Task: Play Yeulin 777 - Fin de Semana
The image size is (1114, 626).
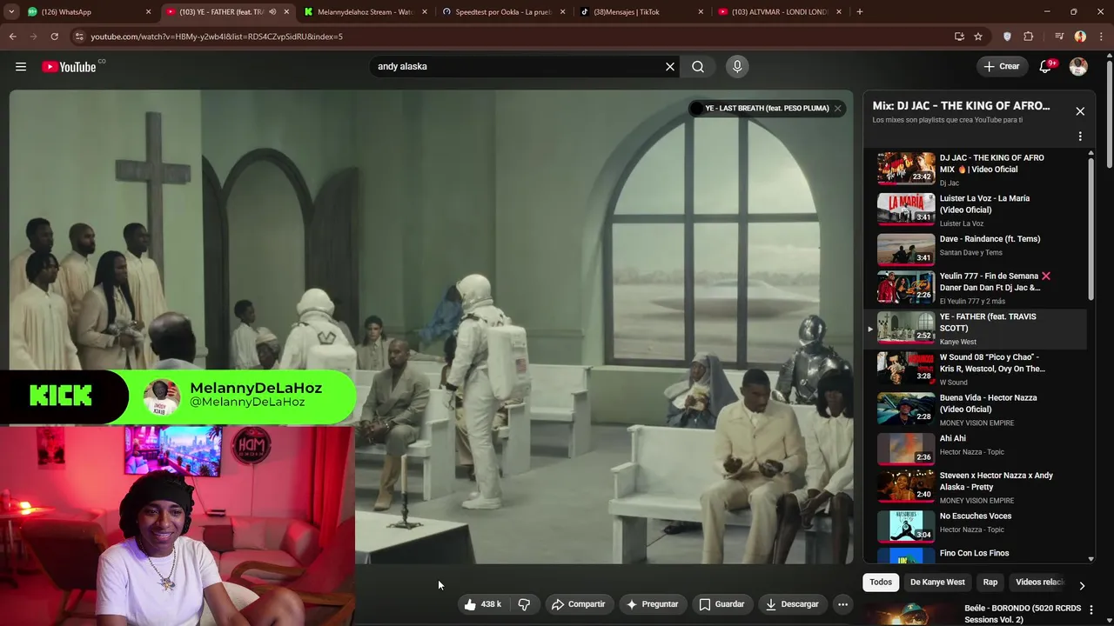Action: [975, 288]
